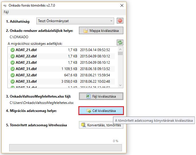
Task: Close the Onkado forrás tömörítés window
Action: (122, 5)
